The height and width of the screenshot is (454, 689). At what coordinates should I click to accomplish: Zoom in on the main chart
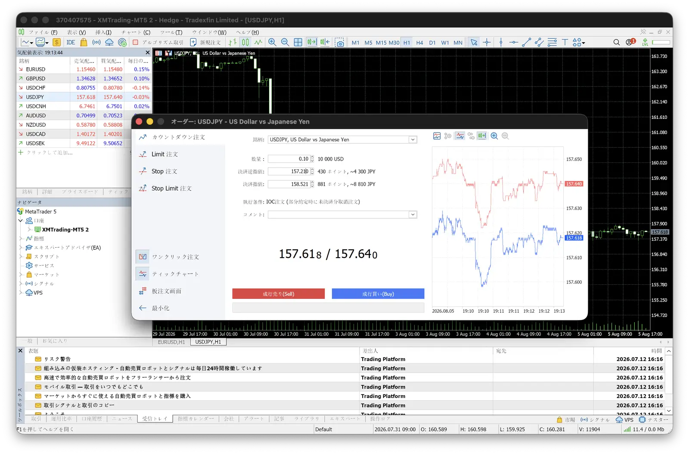coord(272,42)
